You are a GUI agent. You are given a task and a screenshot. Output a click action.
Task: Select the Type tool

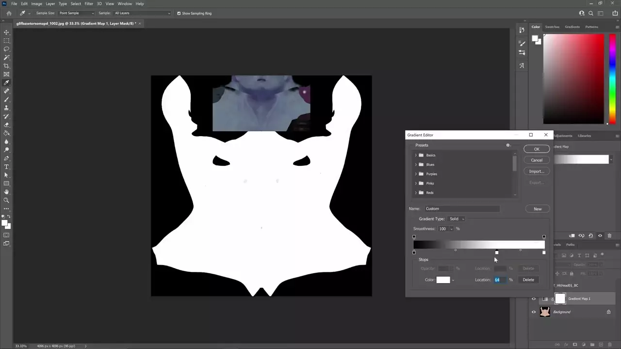coord(6,167)
